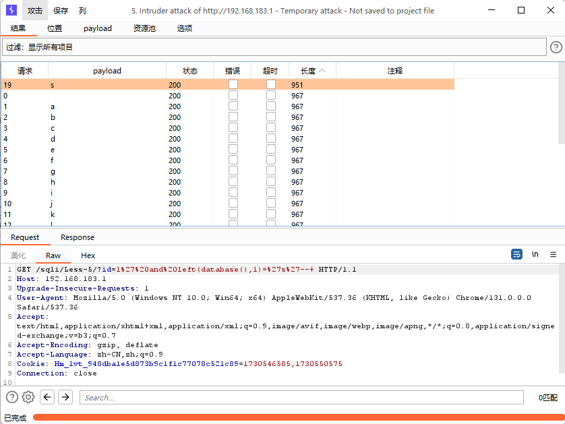Open the filter help question mark icon
Screen dimensions: 565x424
[556, 47]
